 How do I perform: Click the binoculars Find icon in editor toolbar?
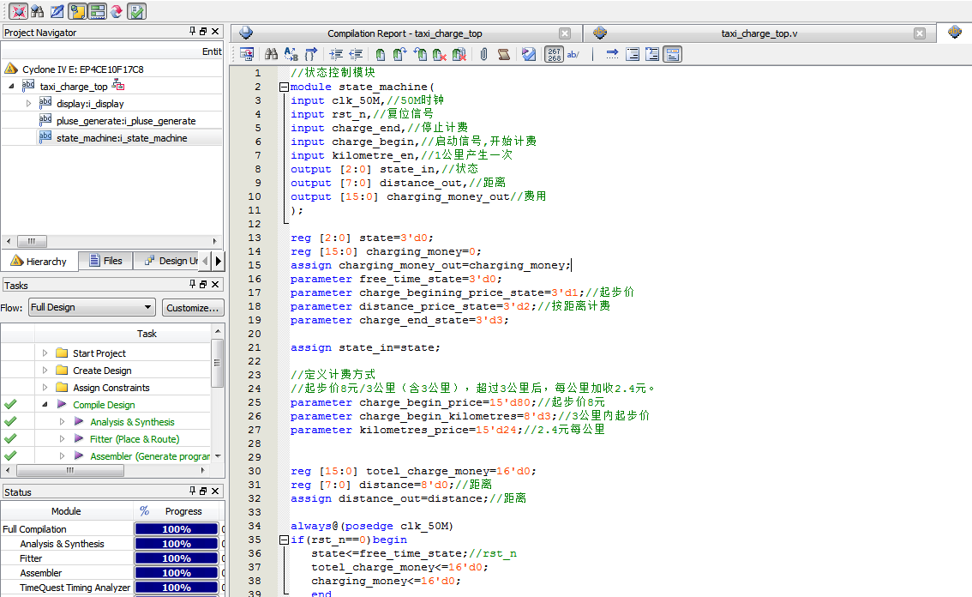coord(271,54)
